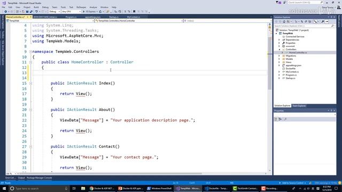This screenshot has width=342, height=192.
Task: Expand the Views folder node
Action: pyautogui.click(x=279, y=62)
